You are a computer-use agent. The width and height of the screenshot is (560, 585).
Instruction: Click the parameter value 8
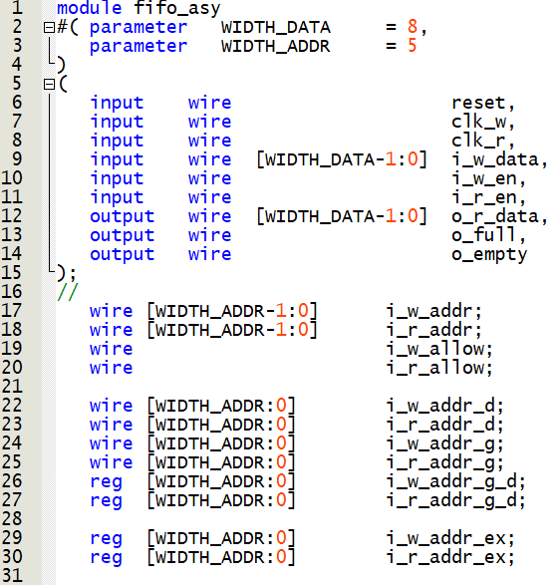click(413, 27)
